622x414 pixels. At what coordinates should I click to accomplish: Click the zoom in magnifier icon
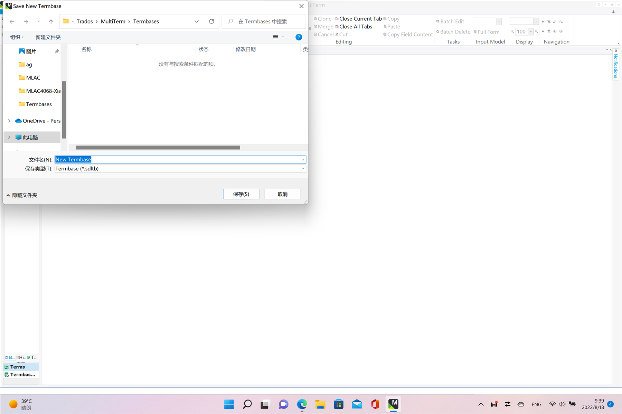pyautogui.click(x=537, y=31)
